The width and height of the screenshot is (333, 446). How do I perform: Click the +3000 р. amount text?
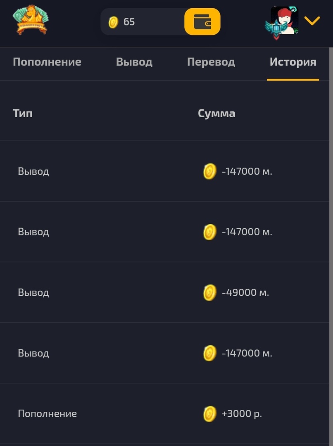[242, 414]
